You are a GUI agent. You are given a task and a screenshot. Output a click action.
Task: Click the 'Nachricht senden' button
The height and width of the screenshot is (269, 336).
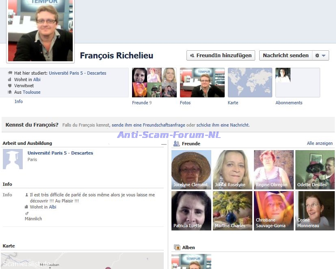click(285, 56)
